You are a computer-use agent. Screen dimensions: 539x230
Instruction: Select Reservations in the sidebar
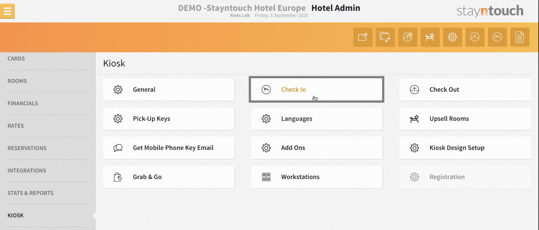pos(27,148)
